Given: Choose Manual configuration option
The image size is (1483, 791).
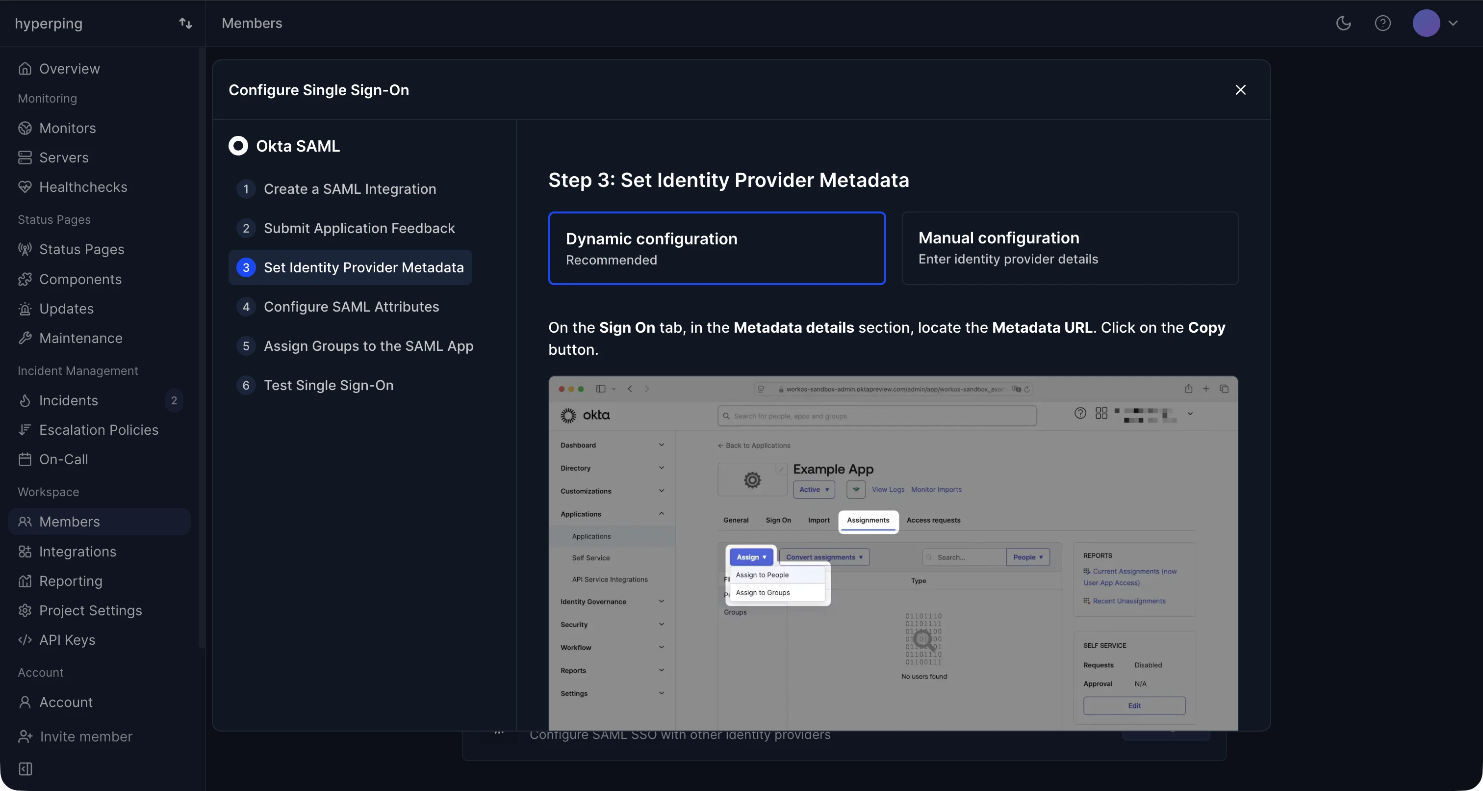Looking at the screenshot, I should [1070, 248].
